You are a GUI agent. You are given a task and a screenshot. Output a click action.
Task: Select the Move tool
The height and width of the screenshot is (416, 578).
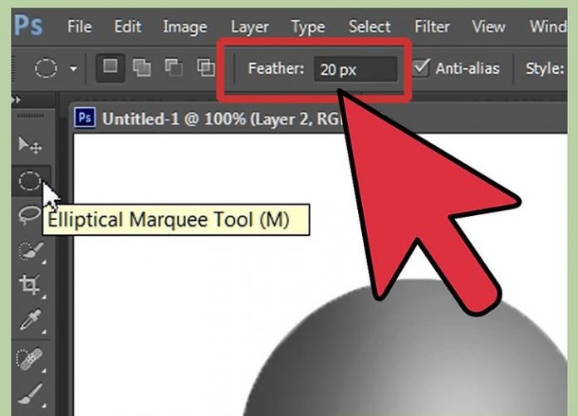pyautogui.click(x=30, y=144)
